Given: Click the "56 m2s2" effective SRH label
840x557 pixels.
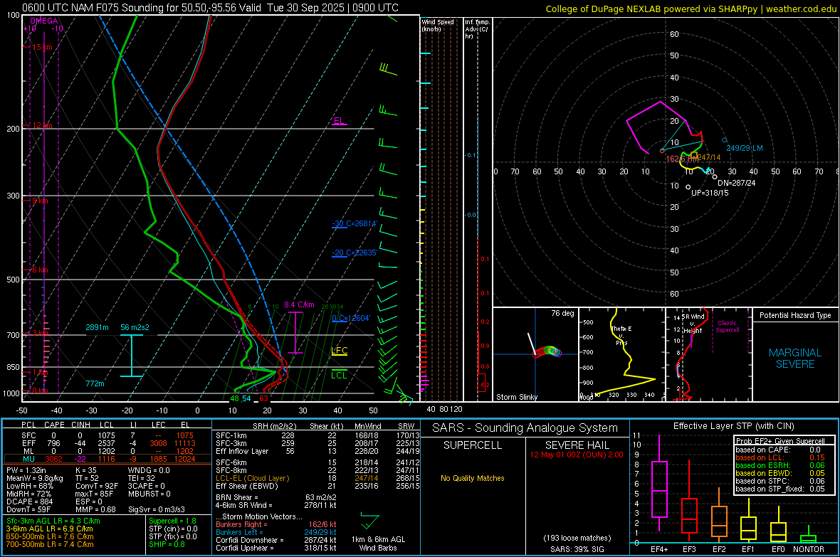Looking at the screenshot, I should click(x=135, y=327).
